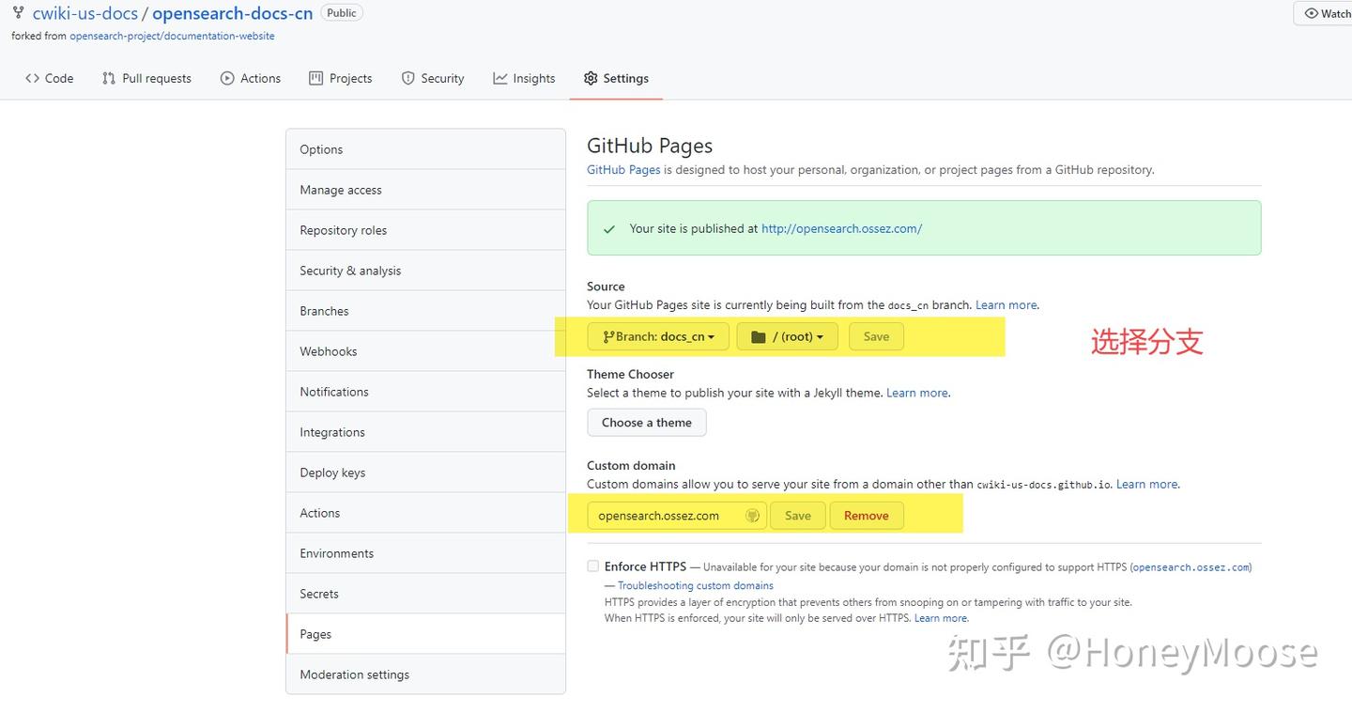This screenshot has width=1352, height=713.
Task: Click Learn more in the Source section
Action: point(1006,305)
